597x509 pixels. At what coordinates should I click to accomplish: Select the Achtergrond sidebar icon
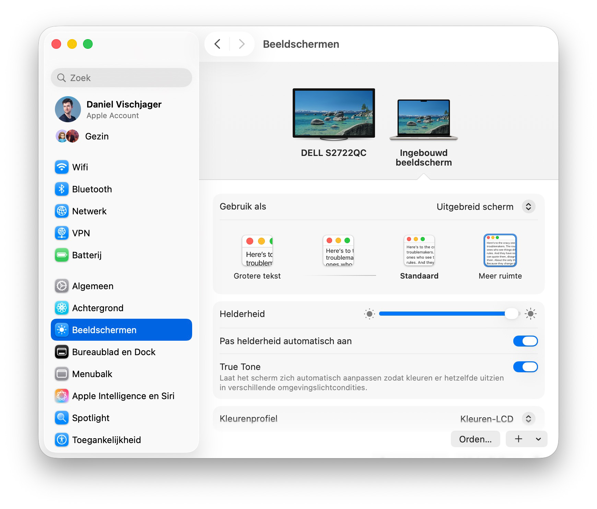(x=97, y=308)
